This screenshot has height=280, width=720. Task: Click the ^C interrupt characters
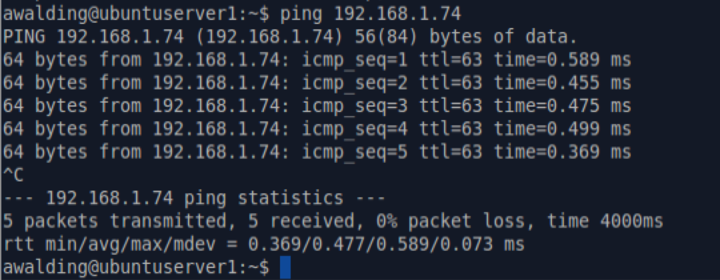tap(13, 175)
